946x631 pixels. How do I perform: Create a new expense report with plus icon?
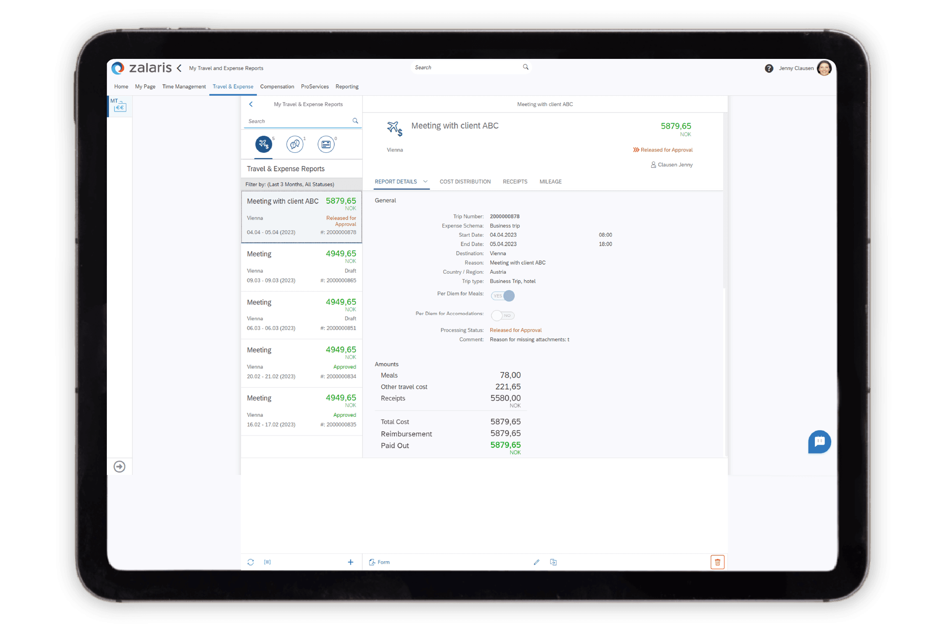coord(351,562)
